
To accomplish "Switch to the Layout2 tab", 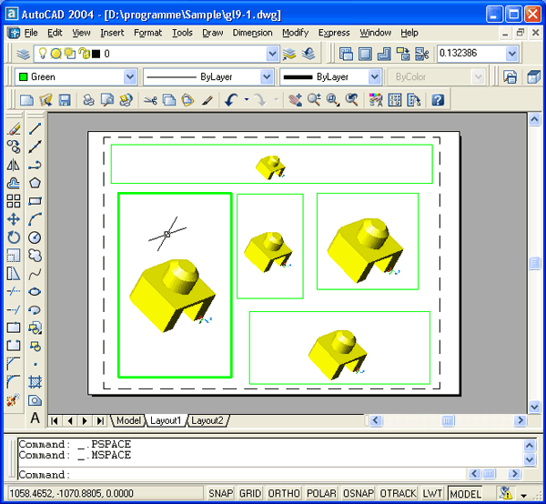I will coord(207,420).
